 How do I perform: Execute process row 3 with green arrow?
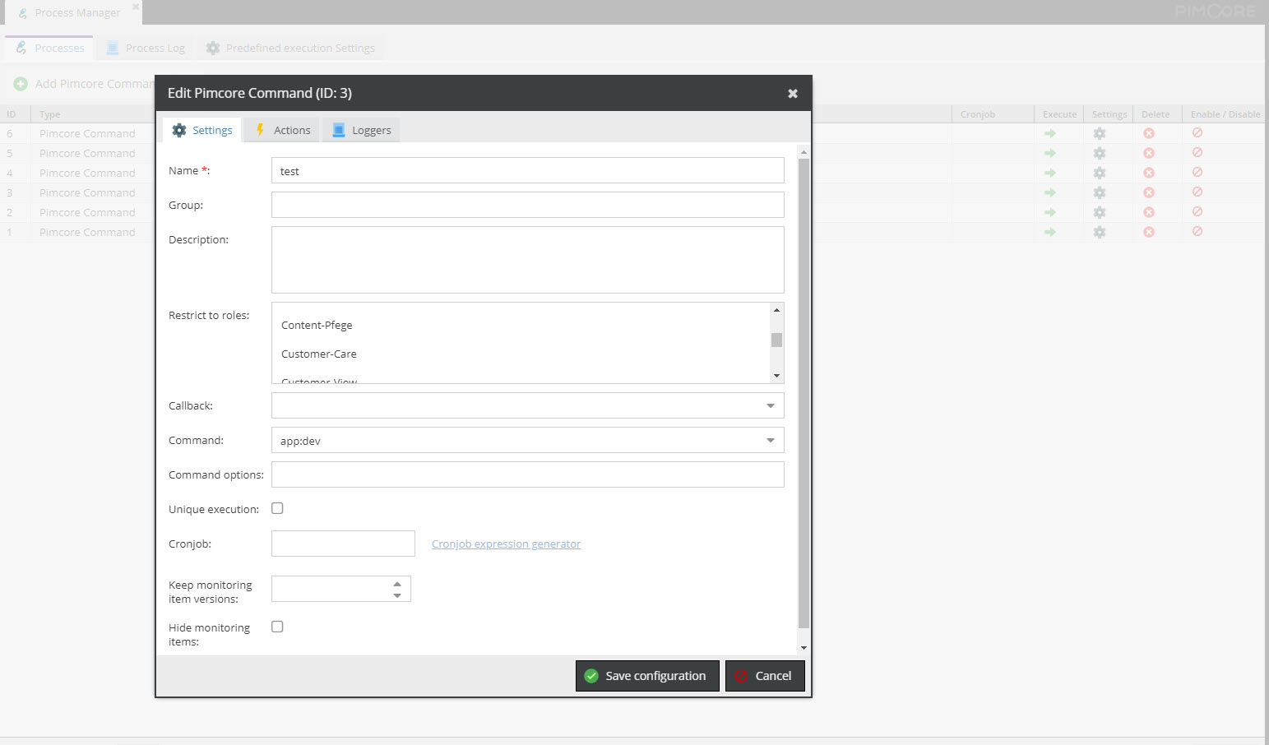point(1050,192)
